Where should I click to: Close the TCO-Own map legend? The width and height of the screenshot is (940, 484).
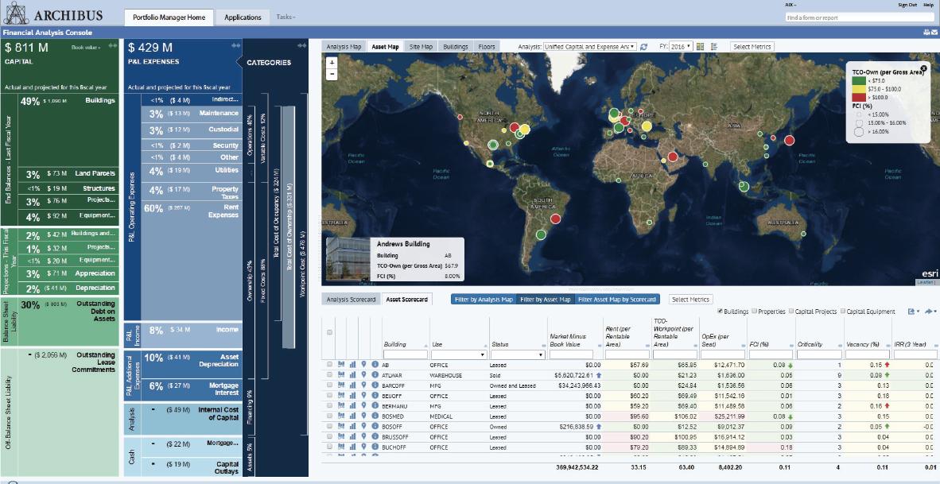[923, 69]
